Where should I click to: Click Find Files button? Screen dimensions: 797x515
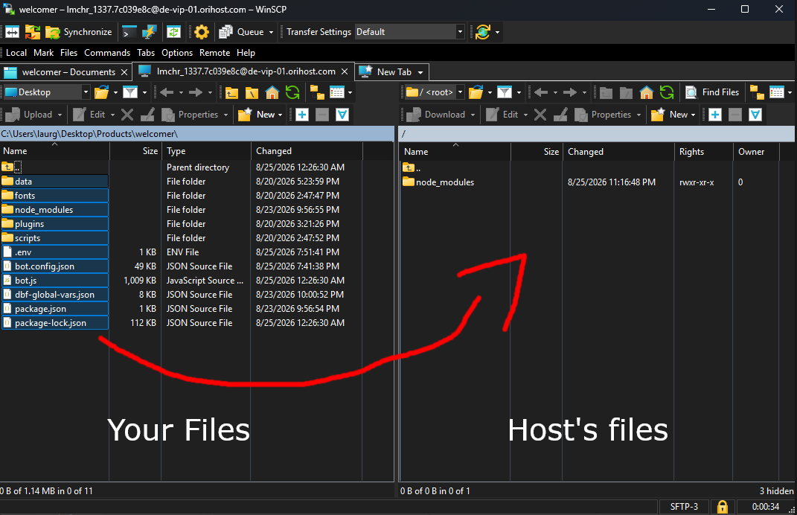[712, 92]
